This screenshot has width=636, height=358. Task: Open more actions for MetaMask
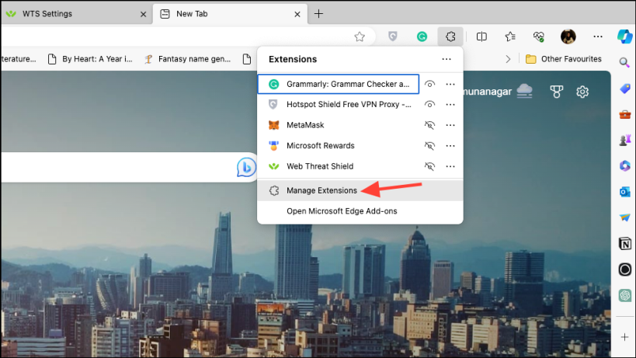[450, 125]
